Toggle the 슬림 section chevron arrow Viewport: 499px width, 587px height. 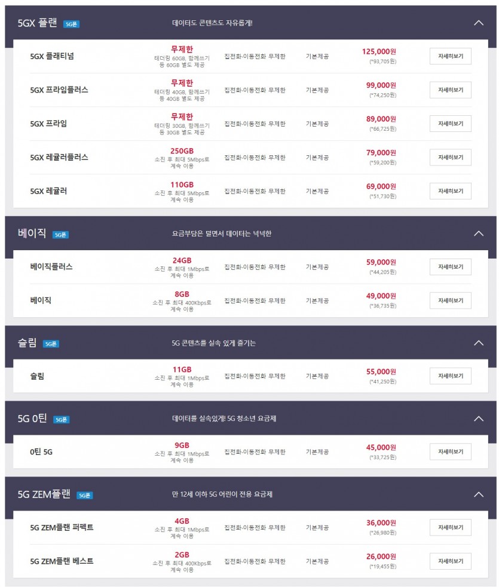pos(478,343)
